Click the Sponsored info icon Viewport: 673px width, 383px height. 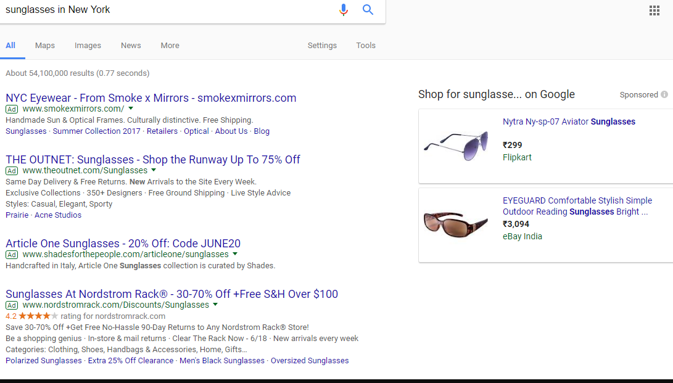click(x=664, y=94)
